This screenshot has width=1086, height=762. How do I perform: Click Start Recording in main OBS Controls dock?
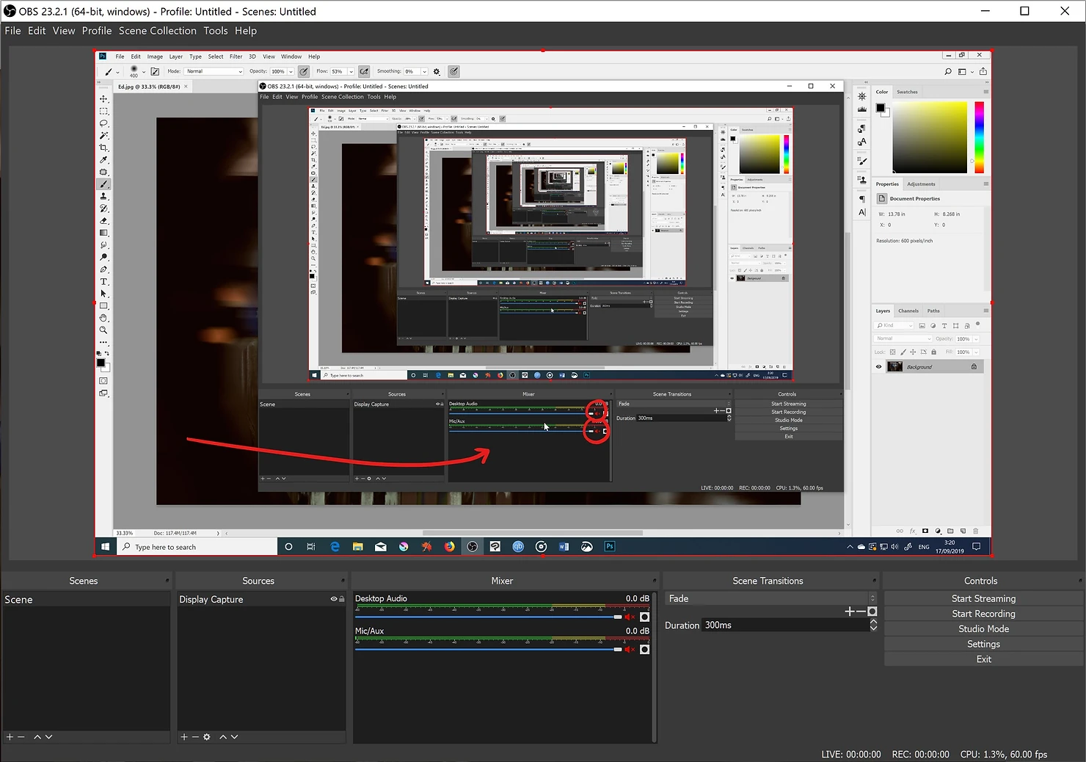pos(983,614)
